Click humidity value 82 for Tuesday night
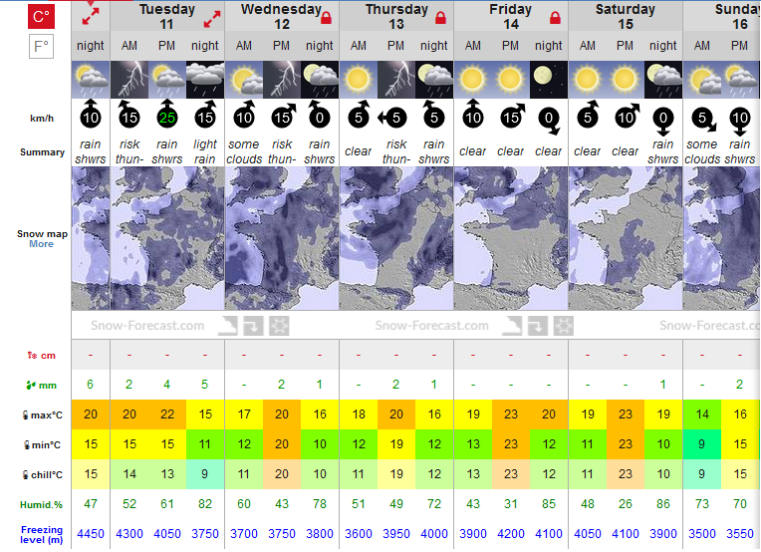Screen dimensions: 761x552 205,504
